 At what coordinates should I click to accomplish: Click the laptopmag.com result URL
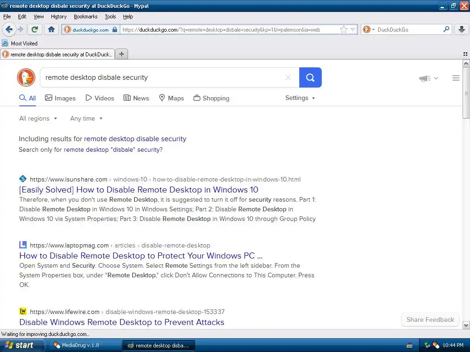120,246
